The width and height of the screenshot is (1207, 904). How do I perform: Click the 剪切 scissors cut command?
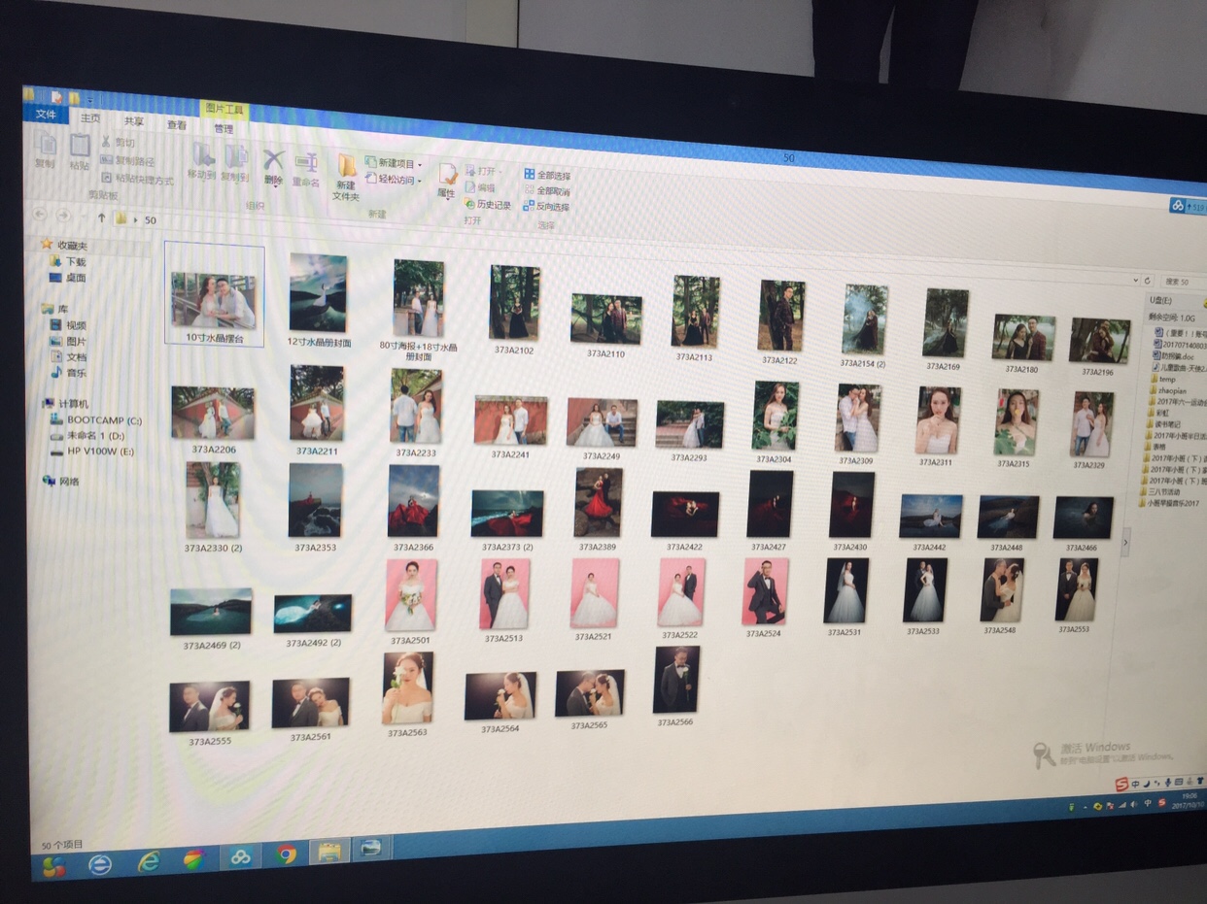(x=119, y=143)
